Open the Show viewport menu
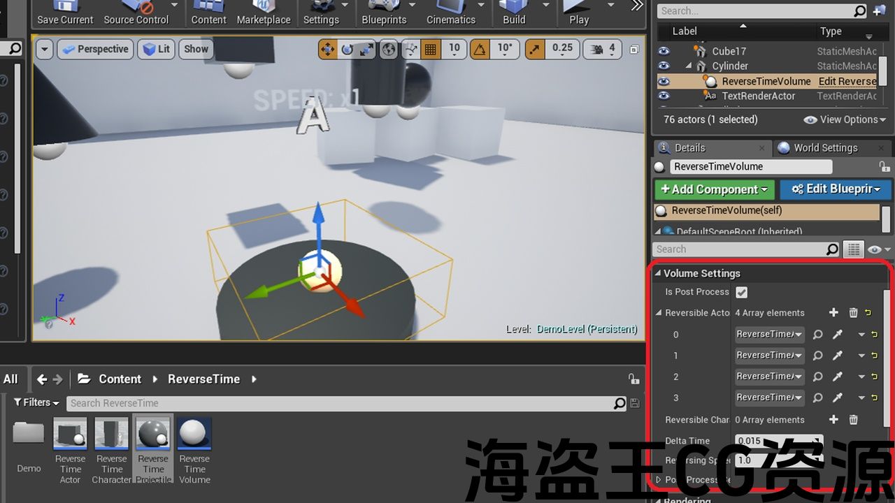The width and height of the screenshot is (895, 503). pos(196,49)
